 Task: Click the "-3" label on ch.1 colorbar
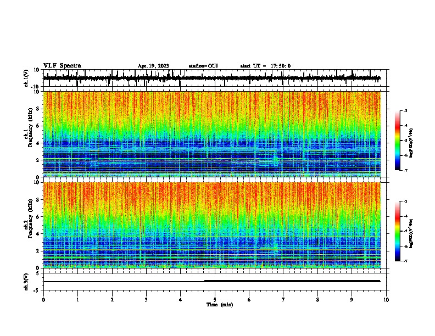[x=405, y=111]
